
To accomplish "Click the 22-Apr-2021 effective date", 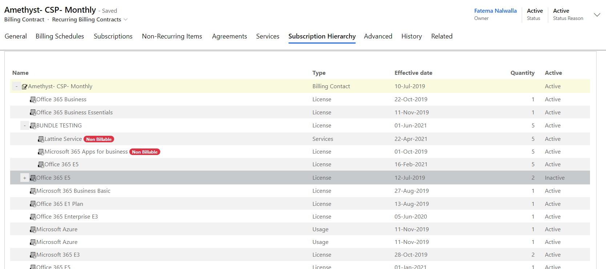I will (411, 139).
